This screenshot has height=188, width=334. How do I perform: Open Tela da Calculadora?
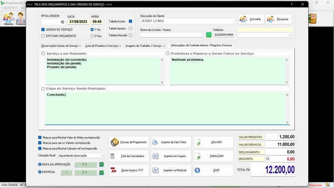tap(129, 156)
